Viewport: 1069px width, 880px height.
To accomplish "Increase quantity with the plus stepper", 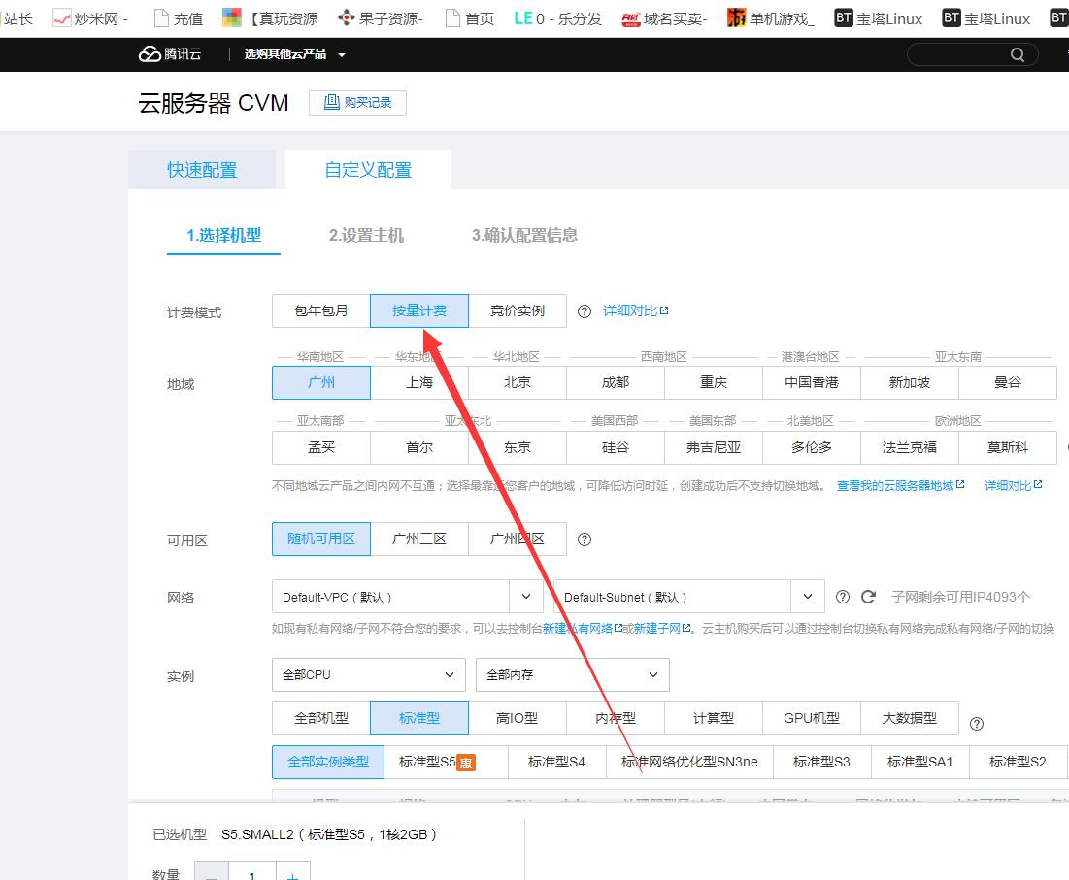I will pos(292,874).
